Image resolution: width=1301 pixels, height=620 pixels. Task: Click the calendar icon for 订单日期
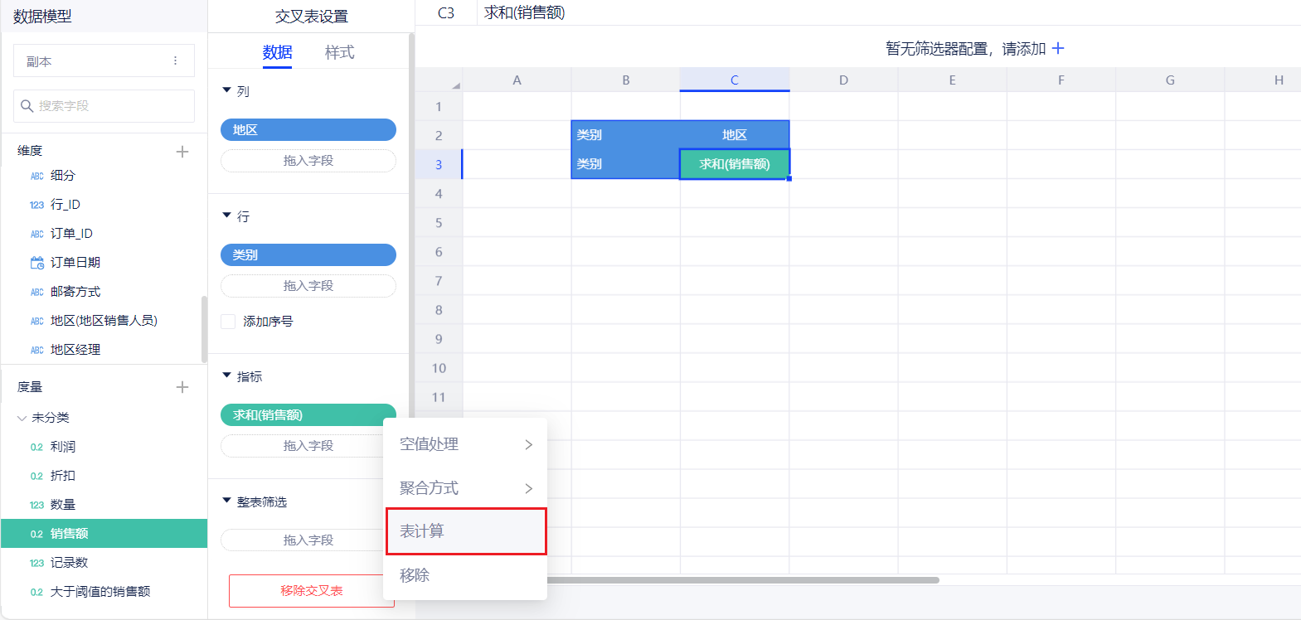[x=37, y=263]
